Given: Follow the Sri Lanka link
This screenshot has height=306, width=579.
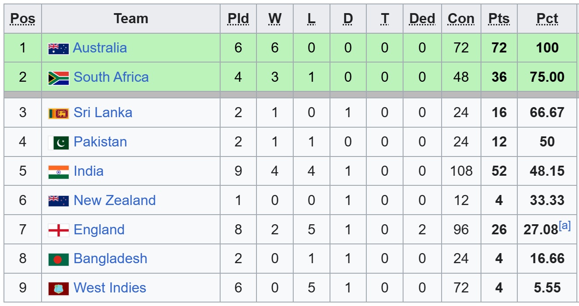Looking at the screenshot, I should [x=103, y=112].
